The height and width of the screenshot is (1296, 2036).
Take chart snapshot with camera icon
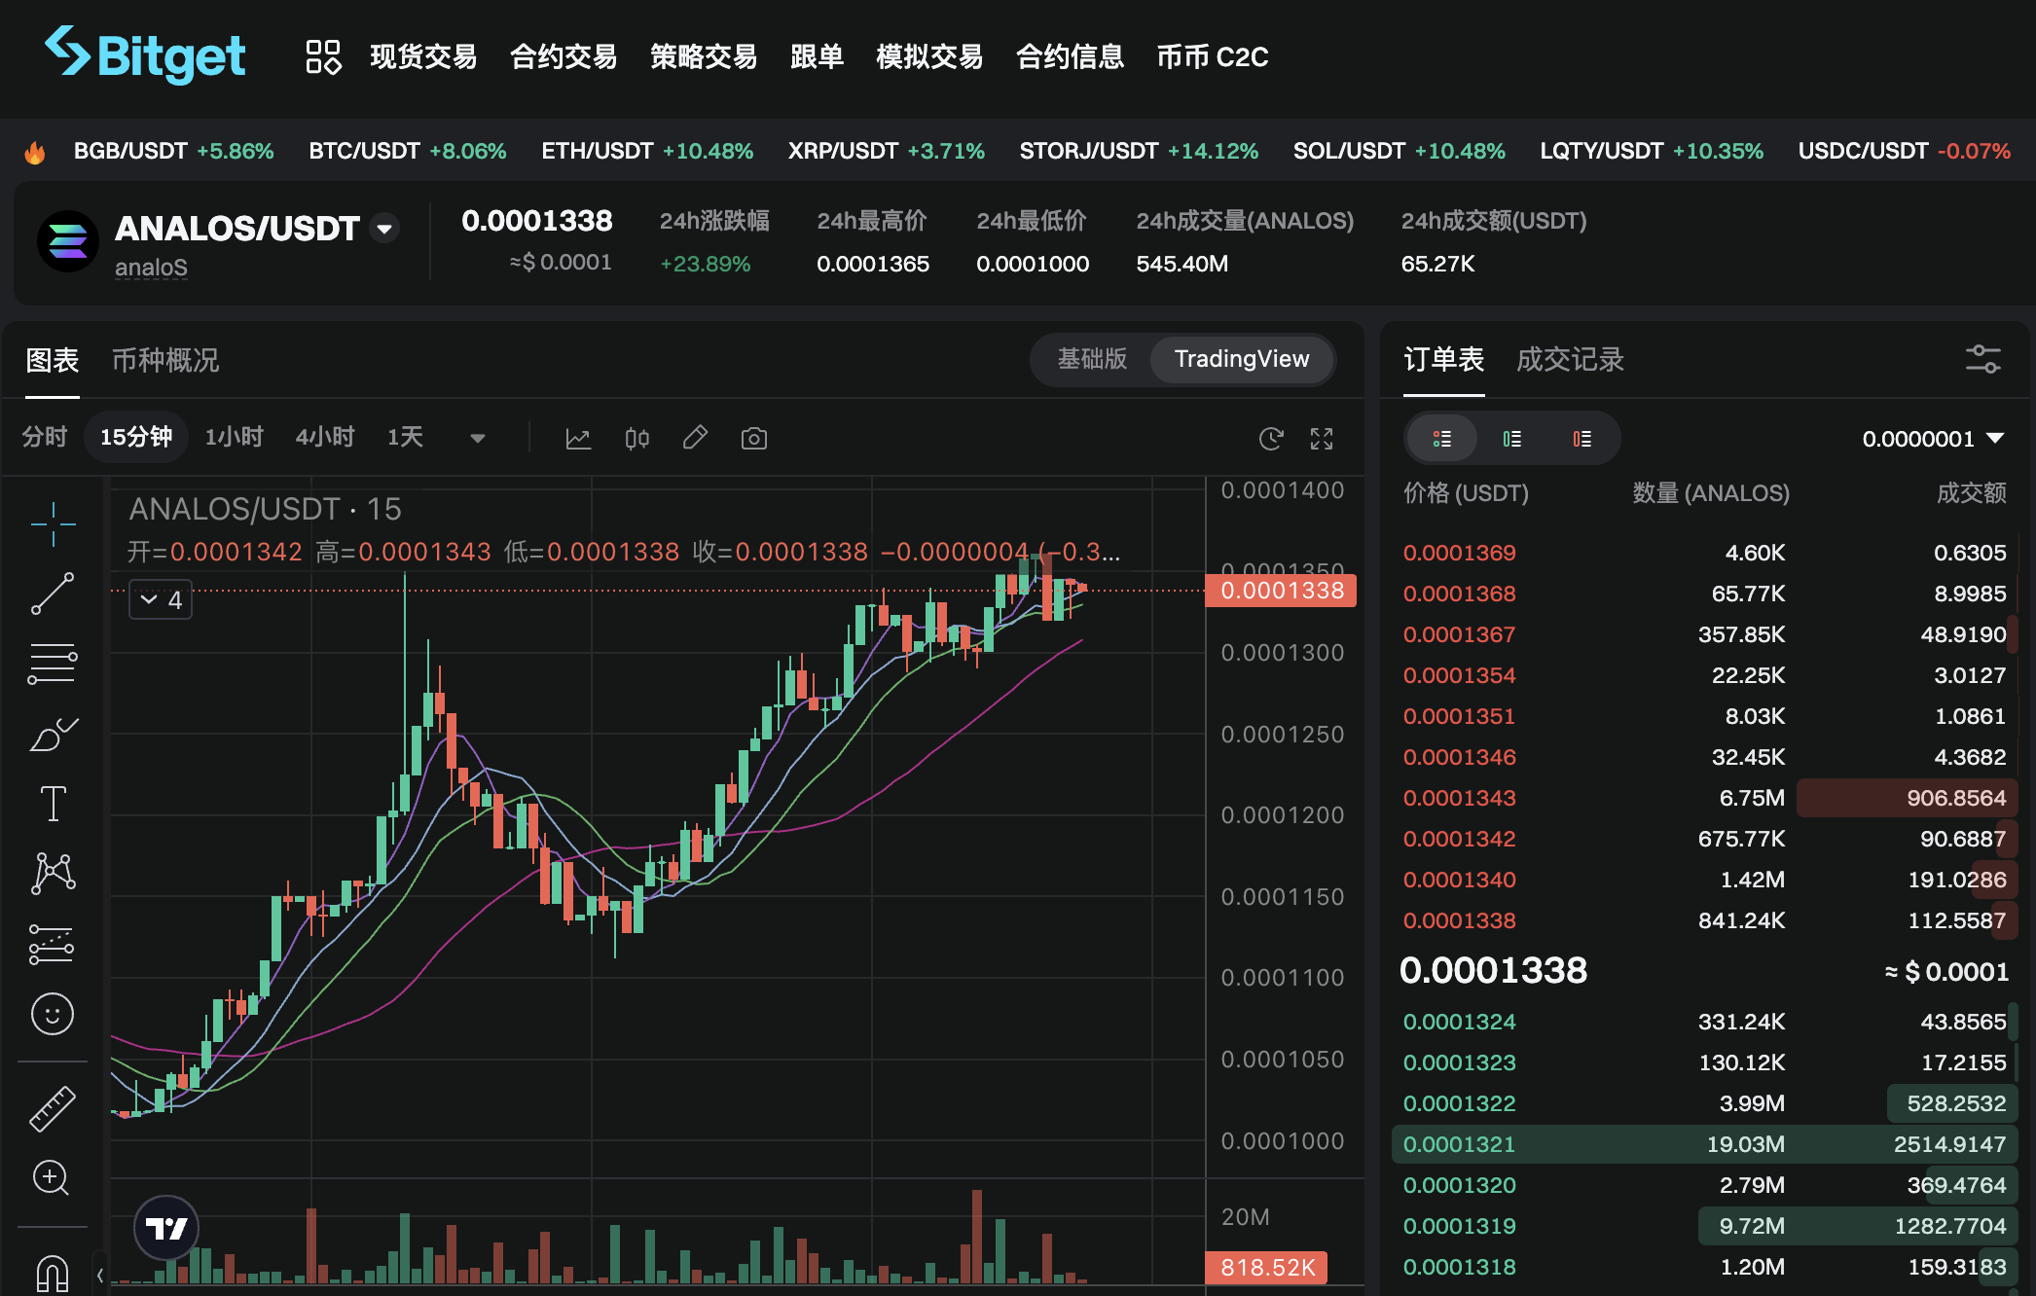[754, 439]
